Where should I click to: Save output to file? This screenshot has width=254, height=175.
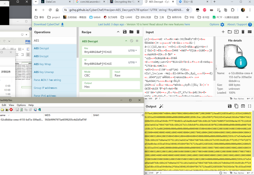tap(230, 106)
